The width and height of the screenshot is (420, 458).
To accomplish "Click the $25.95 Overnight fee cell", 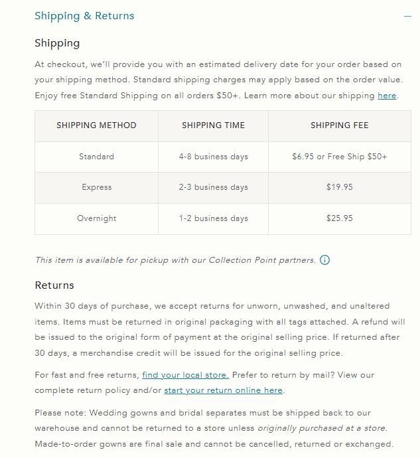I will 339,218.
